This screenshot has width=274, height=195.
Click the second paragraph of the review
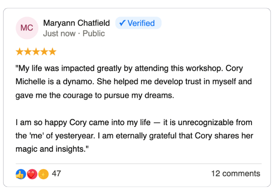133,136
